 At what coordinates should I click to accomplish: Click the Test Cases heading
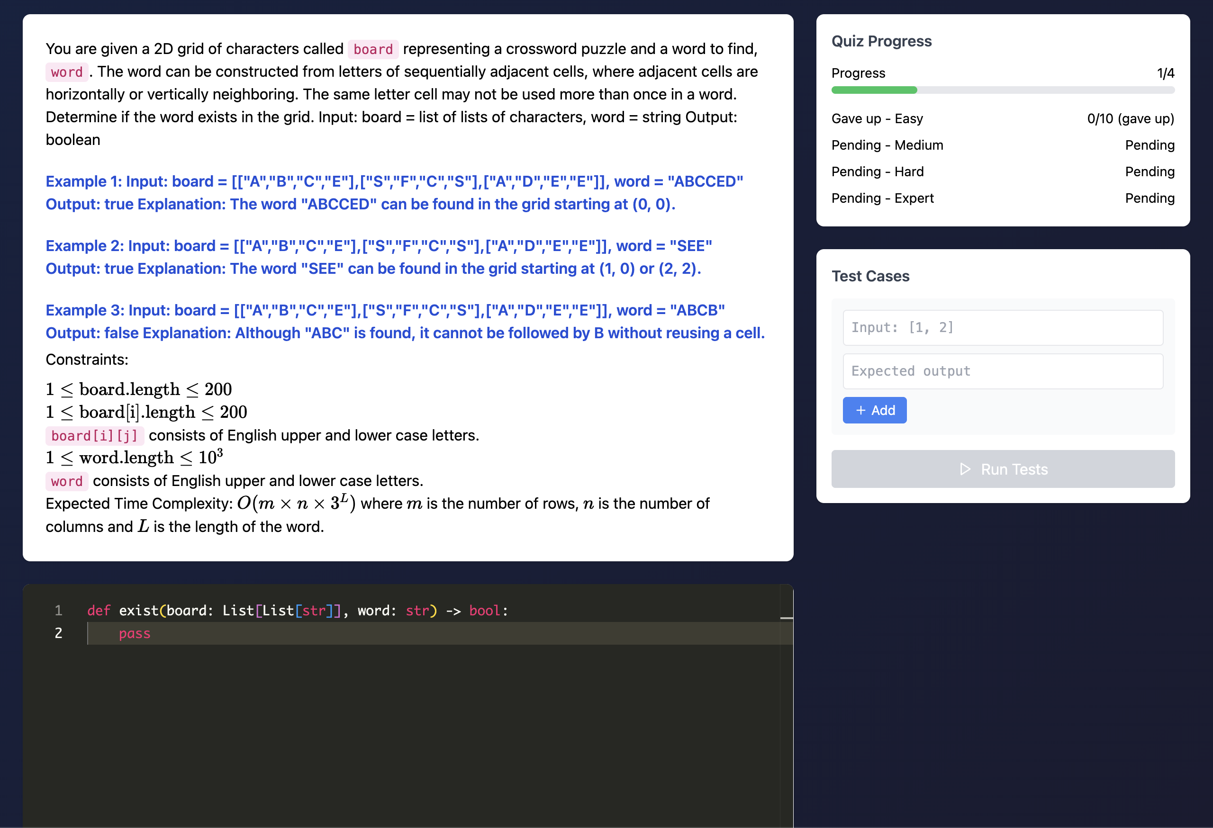870,277
